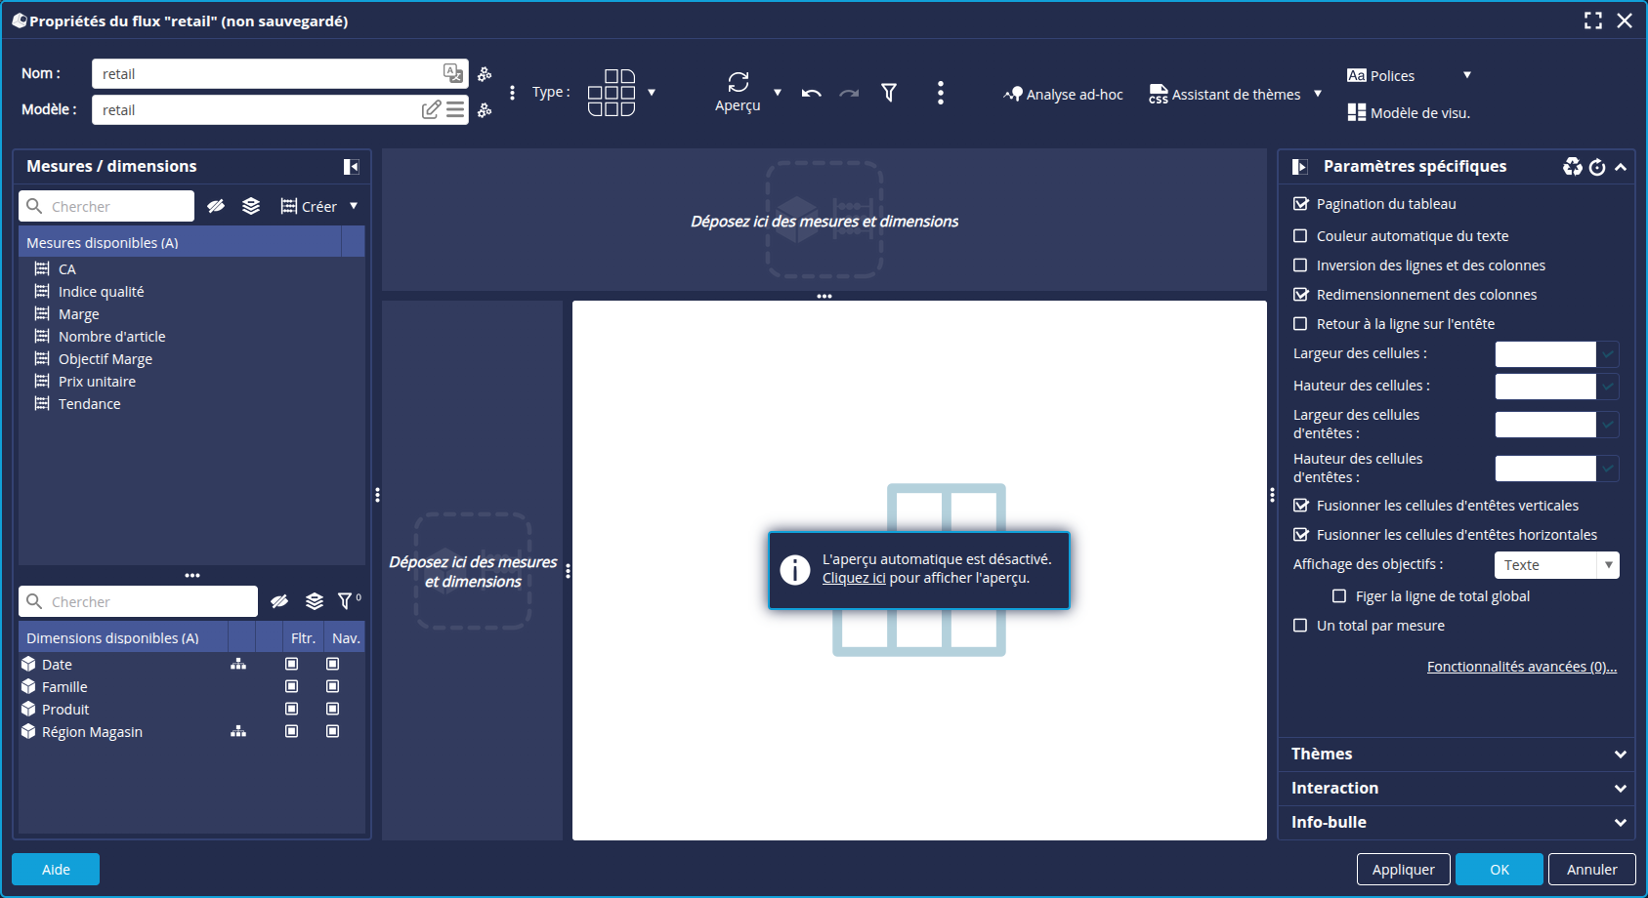Click the reset icon in Paramètres spécifiques
The width and height of the screenshot is (1648, 898).
point(1597,167)
